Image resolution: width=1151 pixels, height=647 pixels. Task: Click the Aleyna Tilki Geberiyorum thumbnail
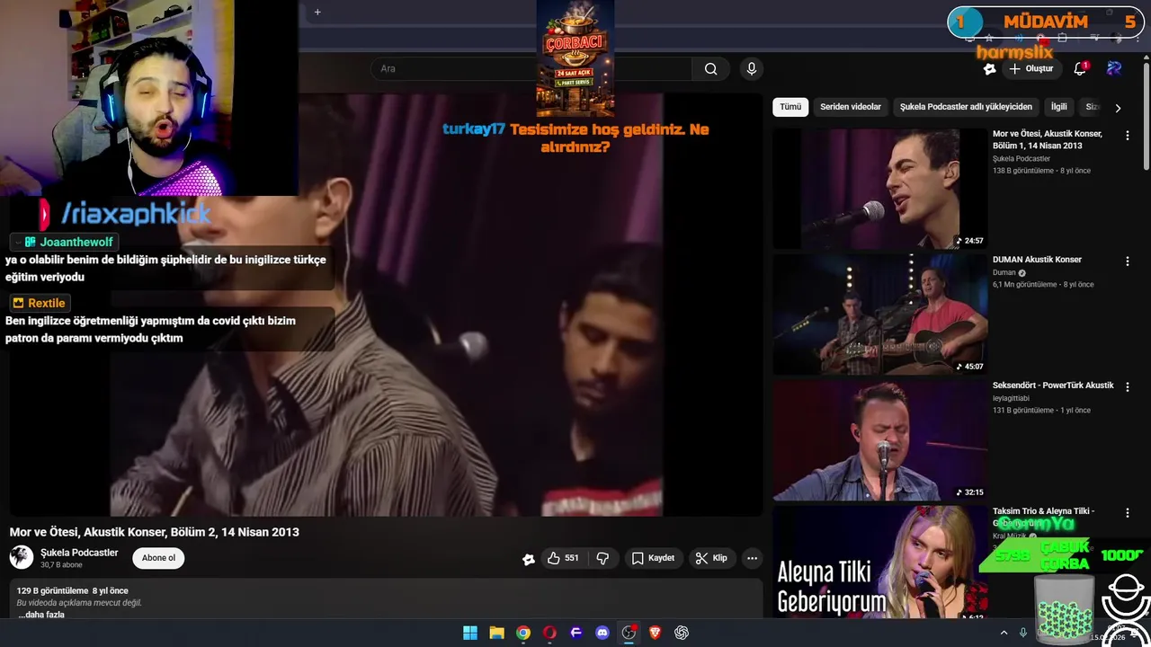tap(879, 563)
